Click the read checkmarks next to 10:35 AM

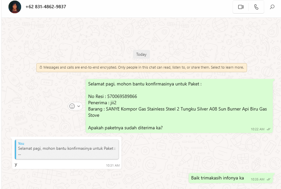(268, 179)
